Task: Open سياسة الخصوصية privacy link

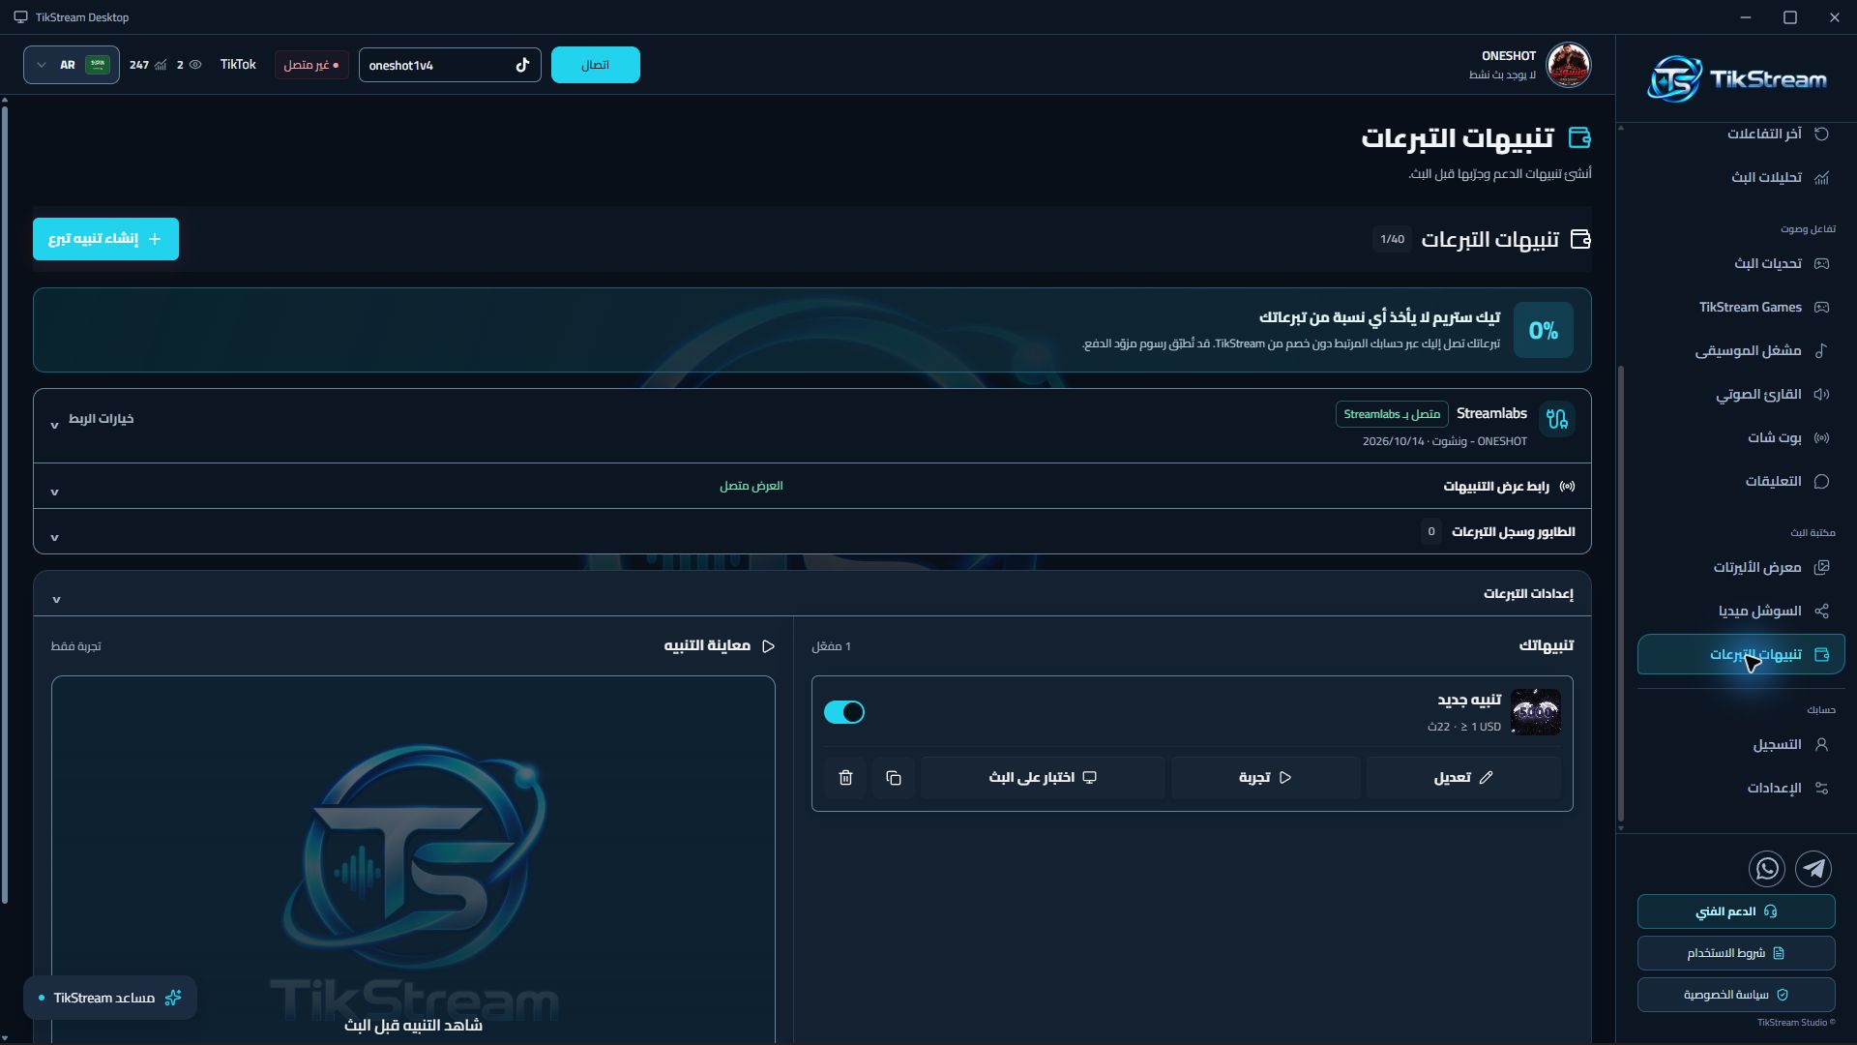Action: pos(1736,995)
